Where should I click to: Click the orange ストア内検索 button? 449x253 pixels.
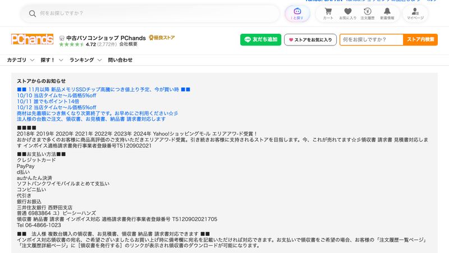420,39
